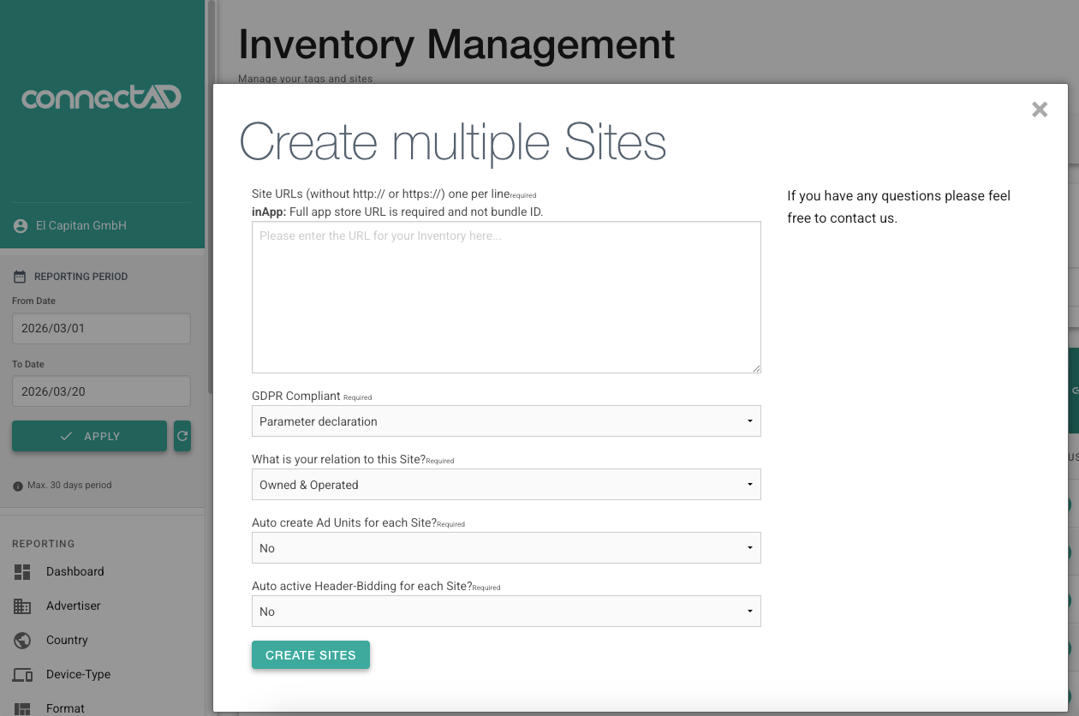Click the Dashboard icon in sidebar
Viewport: 1079px width, 716px height.
click(x=22, y=572)
